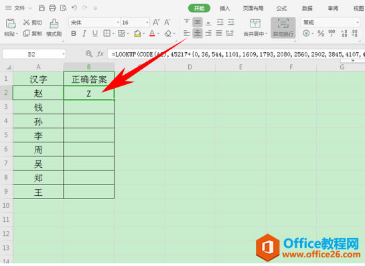Toggle Underline formatting
The height and width of the screenshot is (266, 365).
coord(94,33)
